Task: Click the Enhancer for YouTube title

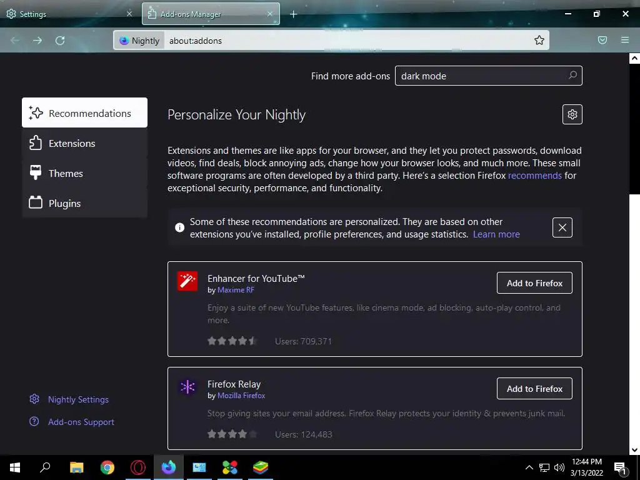Action: 256,278
